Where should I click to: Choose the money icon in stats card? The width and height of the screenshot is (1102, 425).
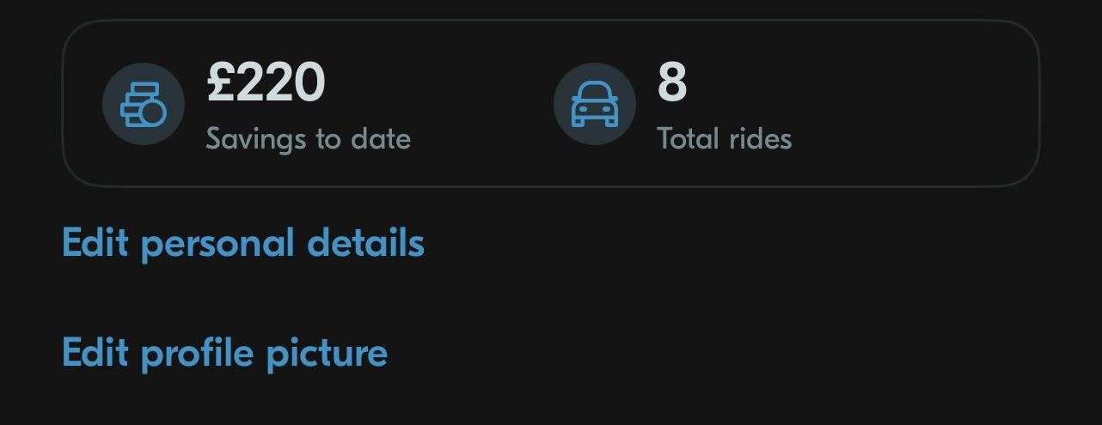143,104
